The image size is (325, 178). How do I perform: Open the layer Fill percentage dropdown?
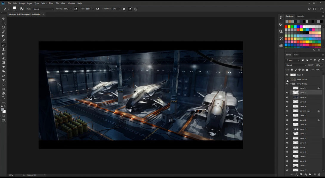point(322,70)
